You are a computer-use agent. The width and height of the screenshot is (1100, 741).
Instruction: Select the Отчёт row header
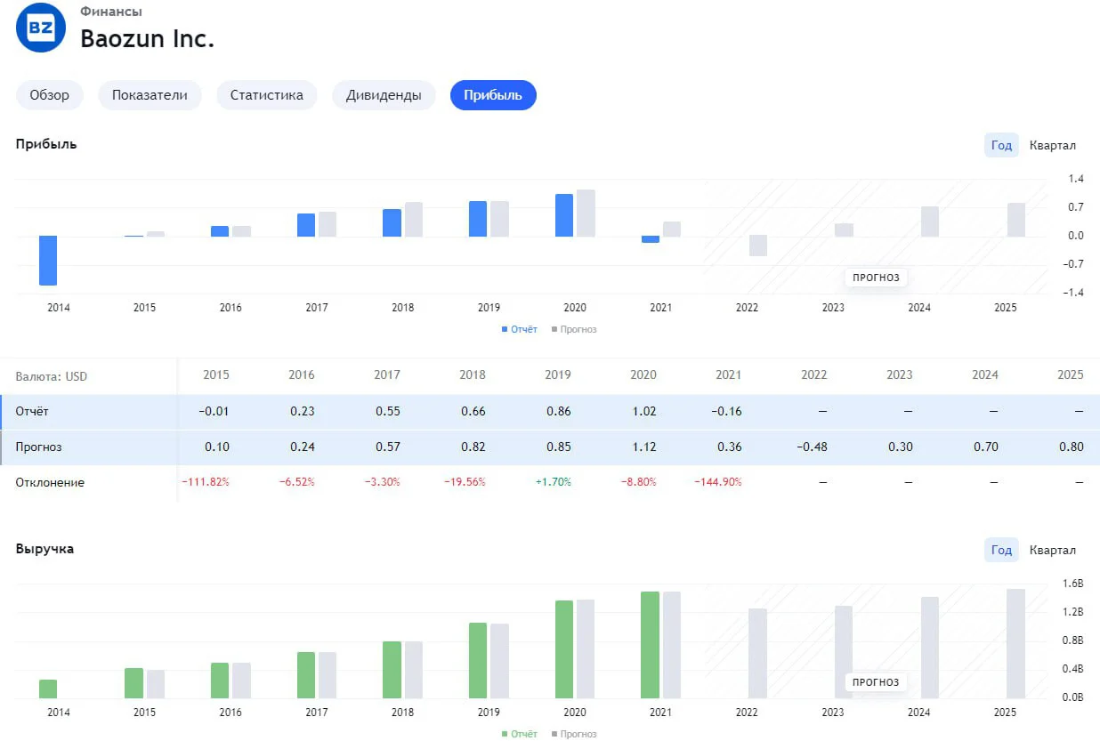pos(34,412)
